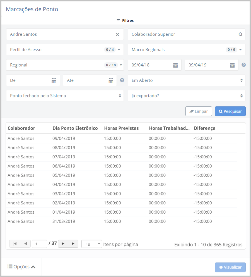Image resolution: width=251 pixels, height=277 pixels.
Task: Expand the Opções menu
Action: pyautogui.click(x=21, y=267)
